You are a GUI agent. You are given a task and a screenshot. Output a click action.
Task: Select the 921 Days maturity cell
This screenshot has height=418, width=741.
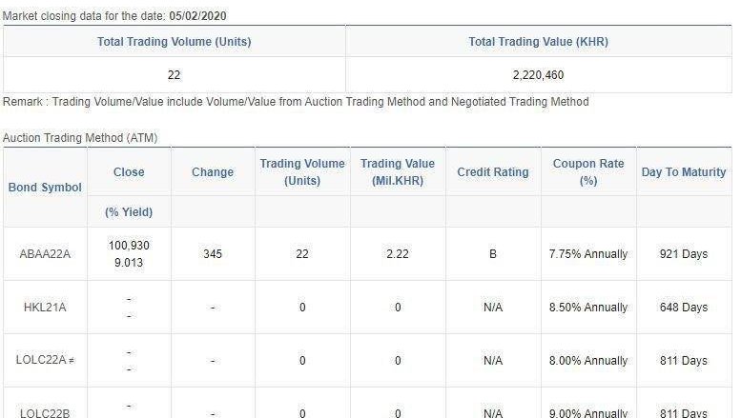pos(684,254)
